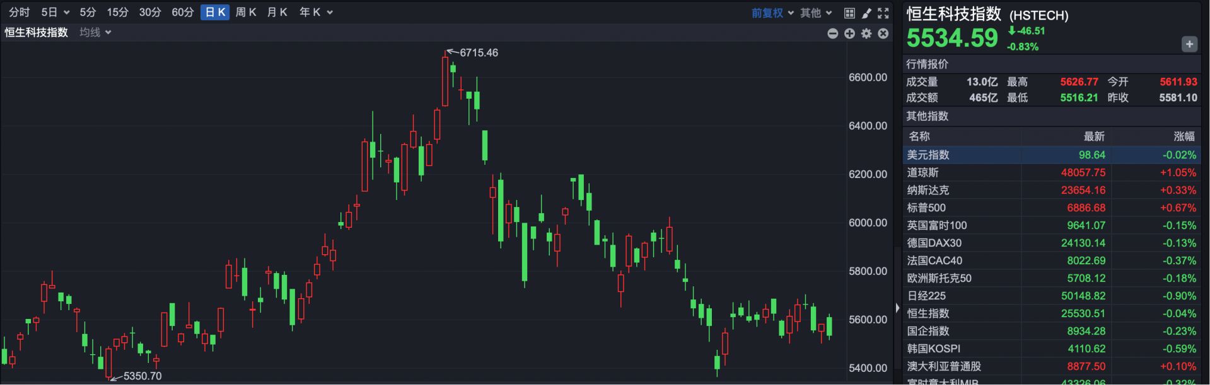The width and height of the screenshot is (1210, 385).
Task: Expand the 其他 dropdown menu
Action: (x=816, y=13)
